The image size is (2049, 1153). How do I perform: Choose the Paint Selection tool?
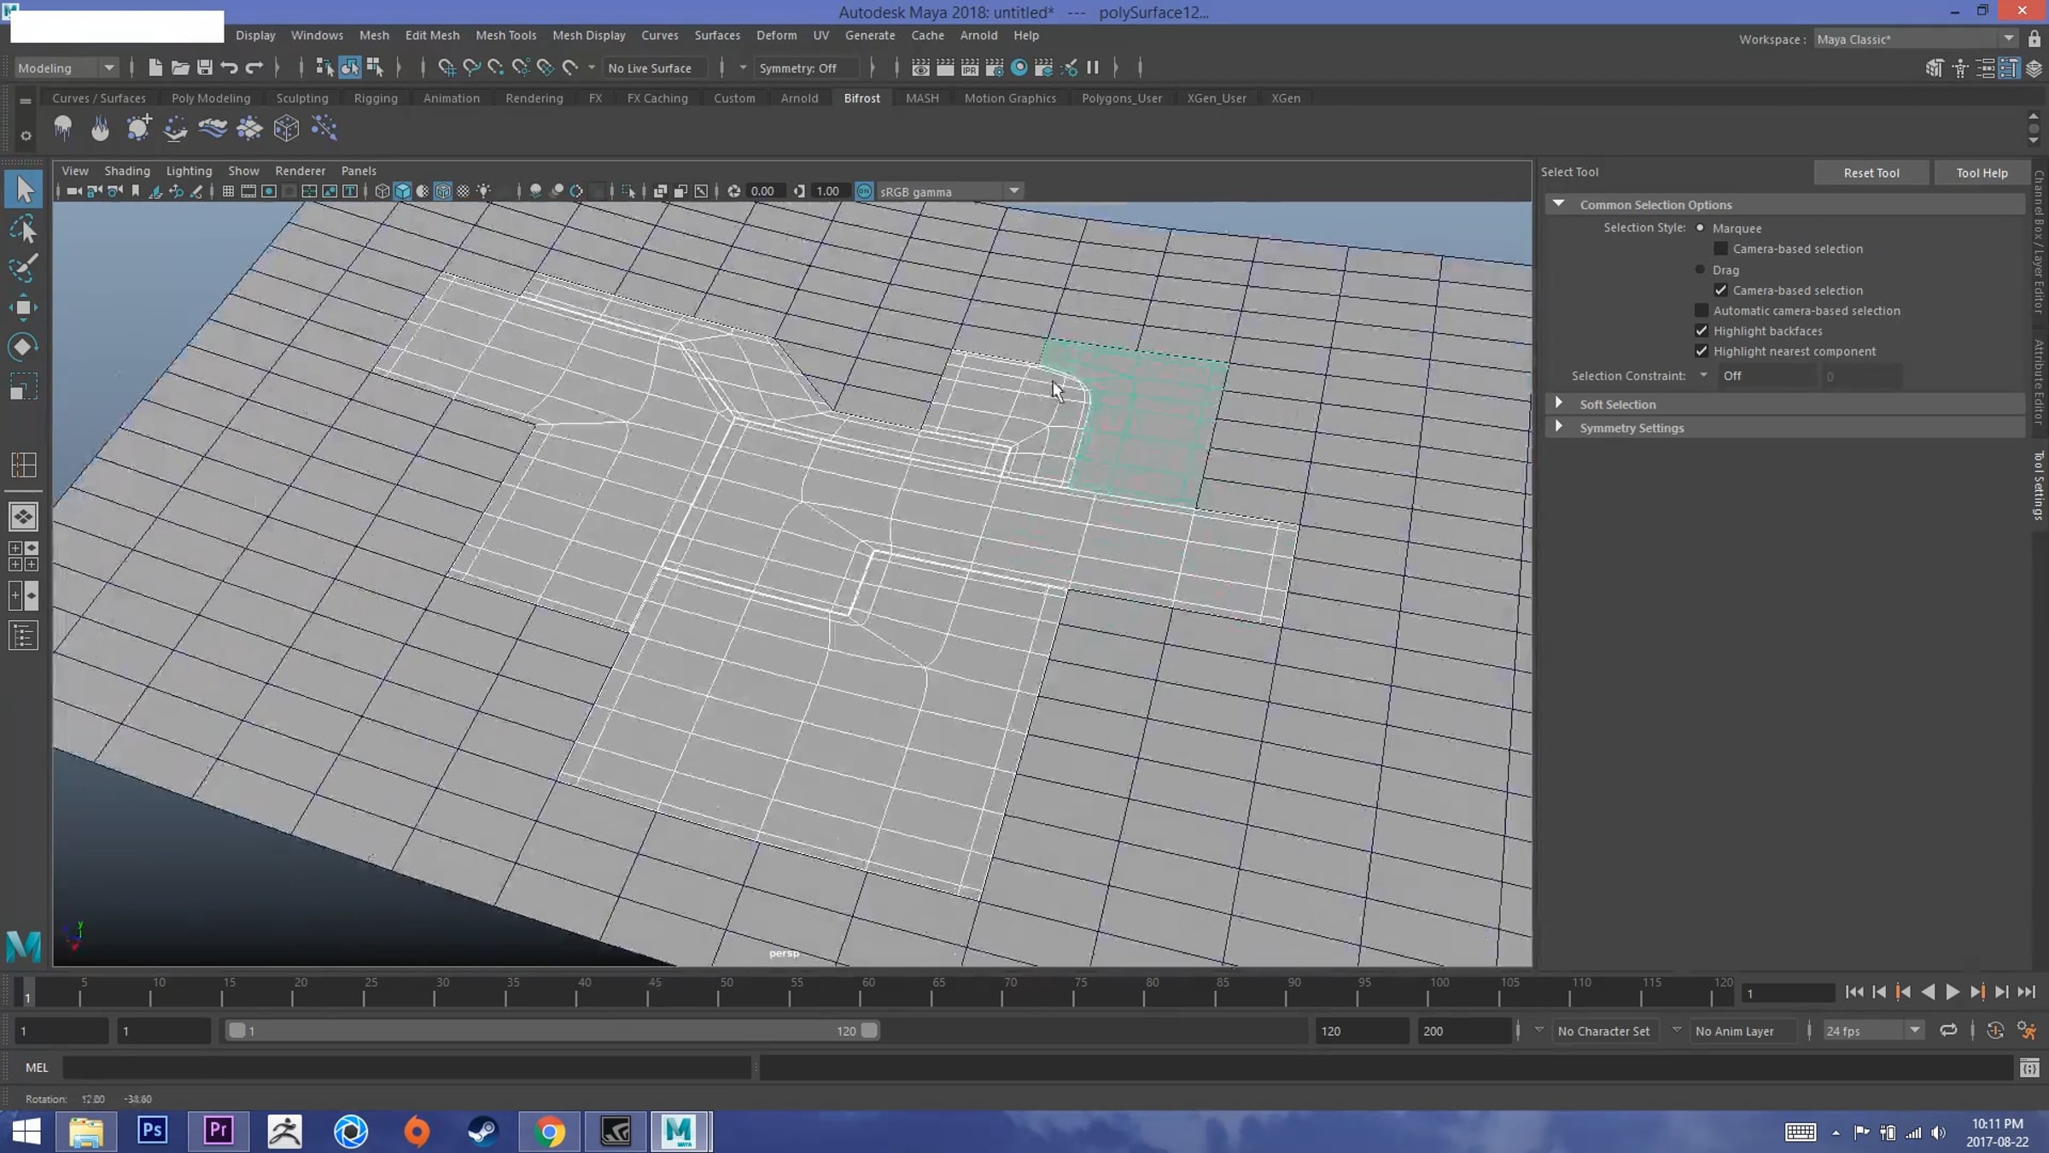click(23, 267)
